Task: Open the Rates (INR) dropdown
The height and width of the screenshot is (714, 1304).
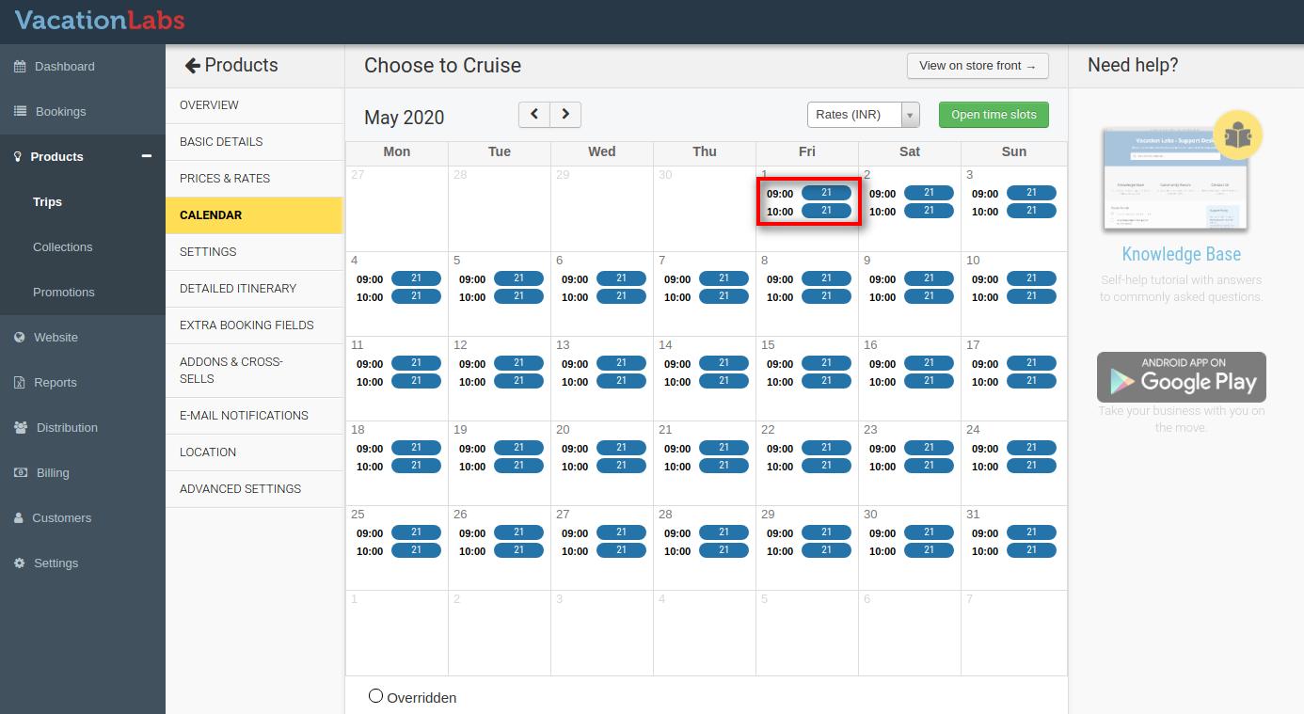Action: (x=862, y=115)
